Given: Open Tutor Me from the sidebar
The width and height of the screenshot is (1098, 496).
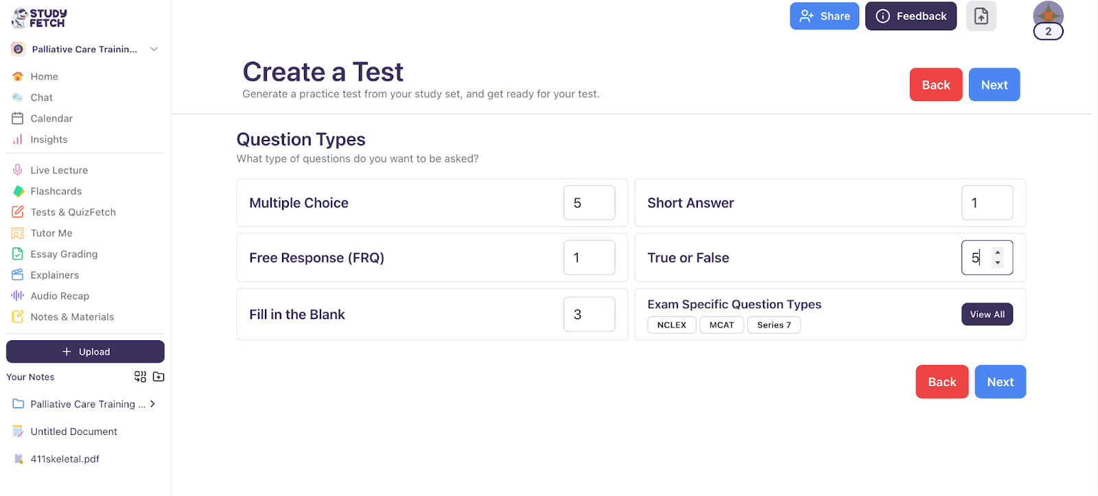Looking at the screenshot, I should click(x=51, y=233).
